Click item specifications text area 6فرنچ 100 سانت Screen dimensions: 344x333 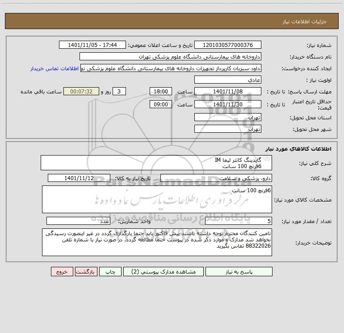157,199
